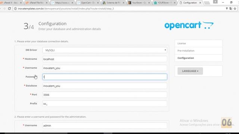Click the Hostname field containing localhost

point(105,59)
